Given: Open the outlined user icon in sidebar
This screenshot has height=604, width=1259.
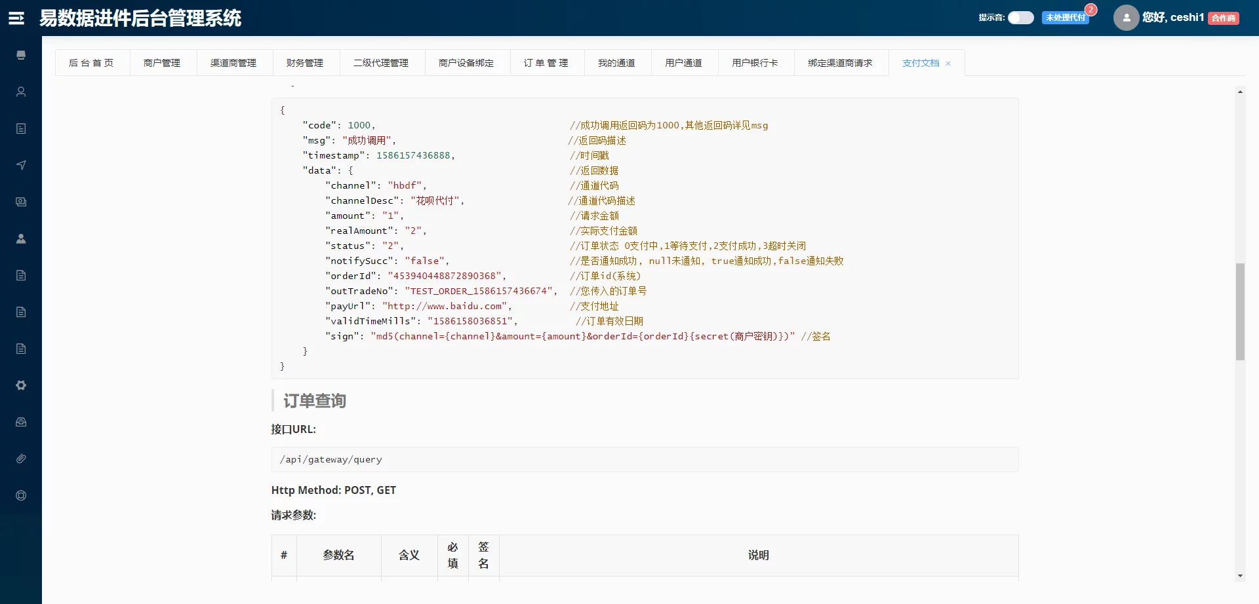Looking at the screenshot, I should (x=21, y=92).
